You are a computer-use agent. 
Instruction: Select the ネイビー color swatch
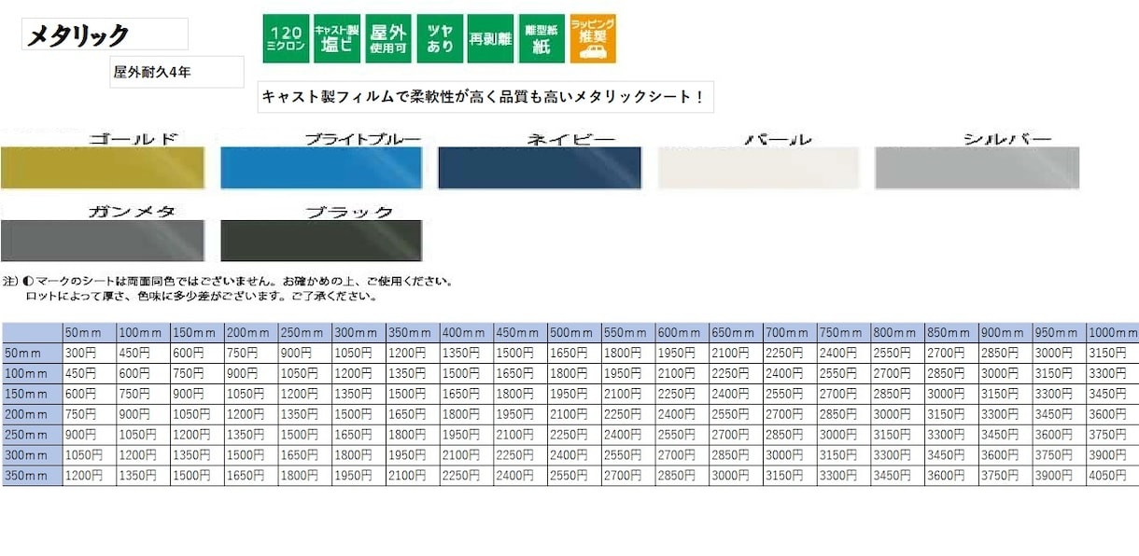click(x=540, y=168)
